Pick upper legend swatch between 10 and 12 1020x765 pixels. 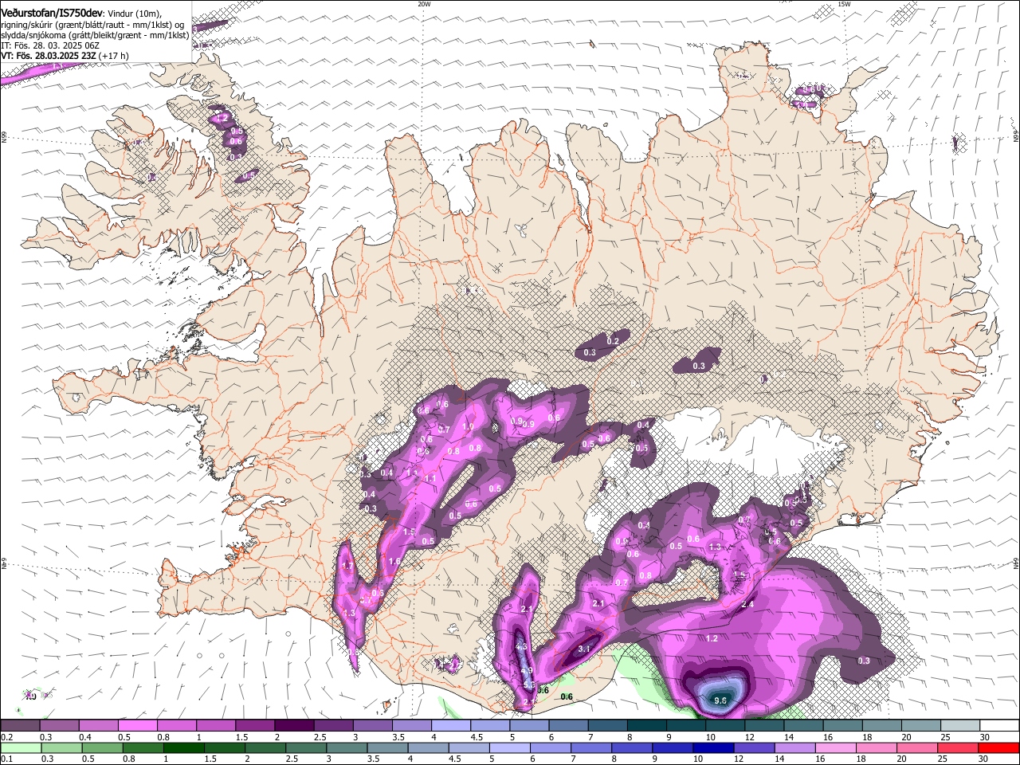click(x=725, y=726)
